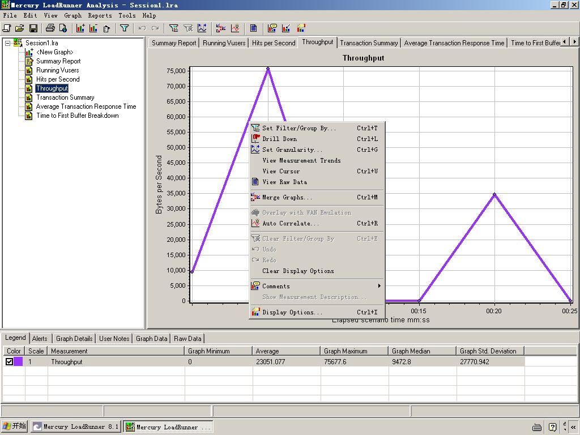Open the Comments submenu arrow
Screen dimensions: 580x435
(379, 286)
